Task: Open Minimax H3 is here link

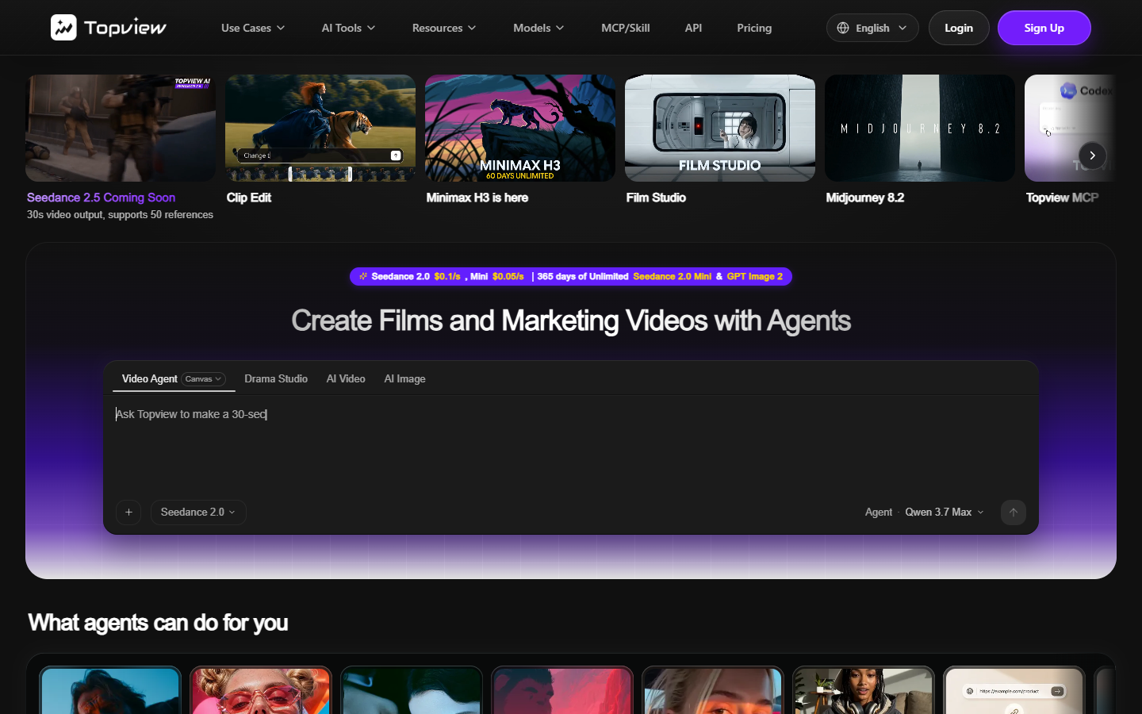Action: point(477,198)
